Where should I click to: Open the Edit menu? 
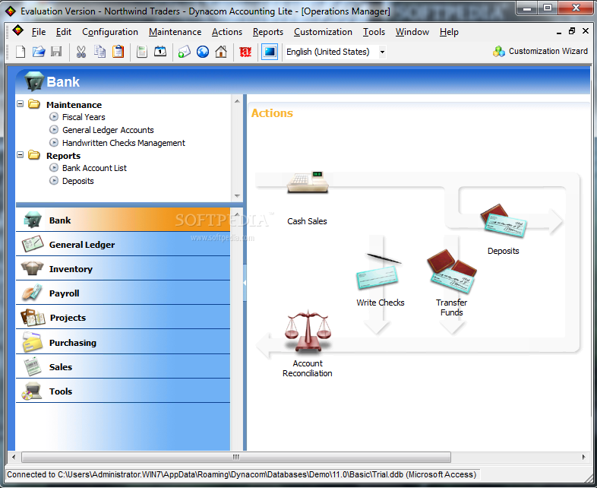tap(64, 32)
